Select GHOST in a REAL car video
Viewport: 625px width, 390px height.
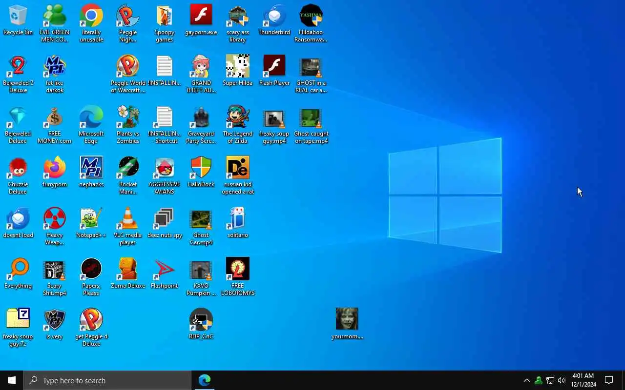pos(311,67)
